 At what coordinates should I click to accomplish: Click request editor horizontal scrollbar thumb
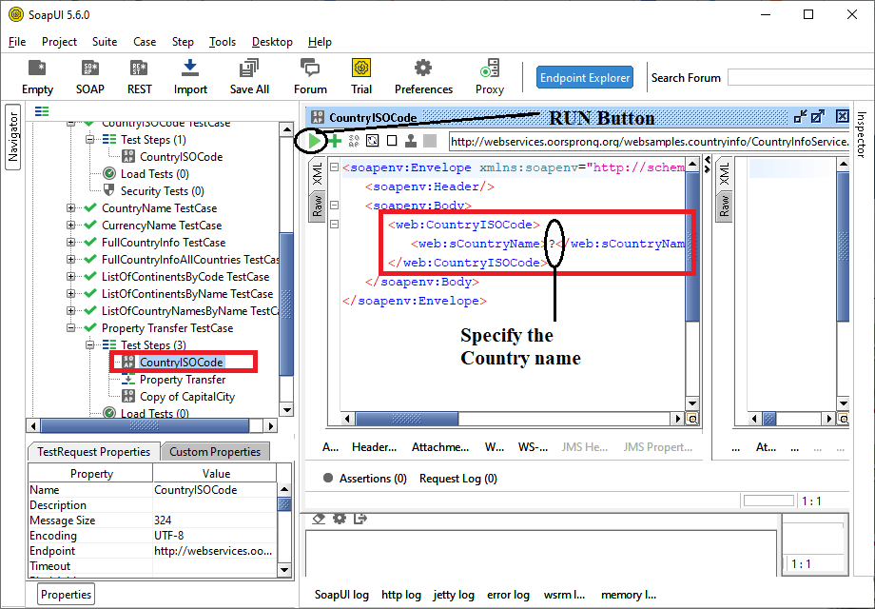407,419
